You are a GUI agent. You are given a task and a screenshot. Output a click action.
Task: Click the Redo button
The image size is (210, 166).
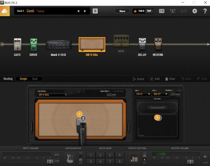[x=202, y=79]
